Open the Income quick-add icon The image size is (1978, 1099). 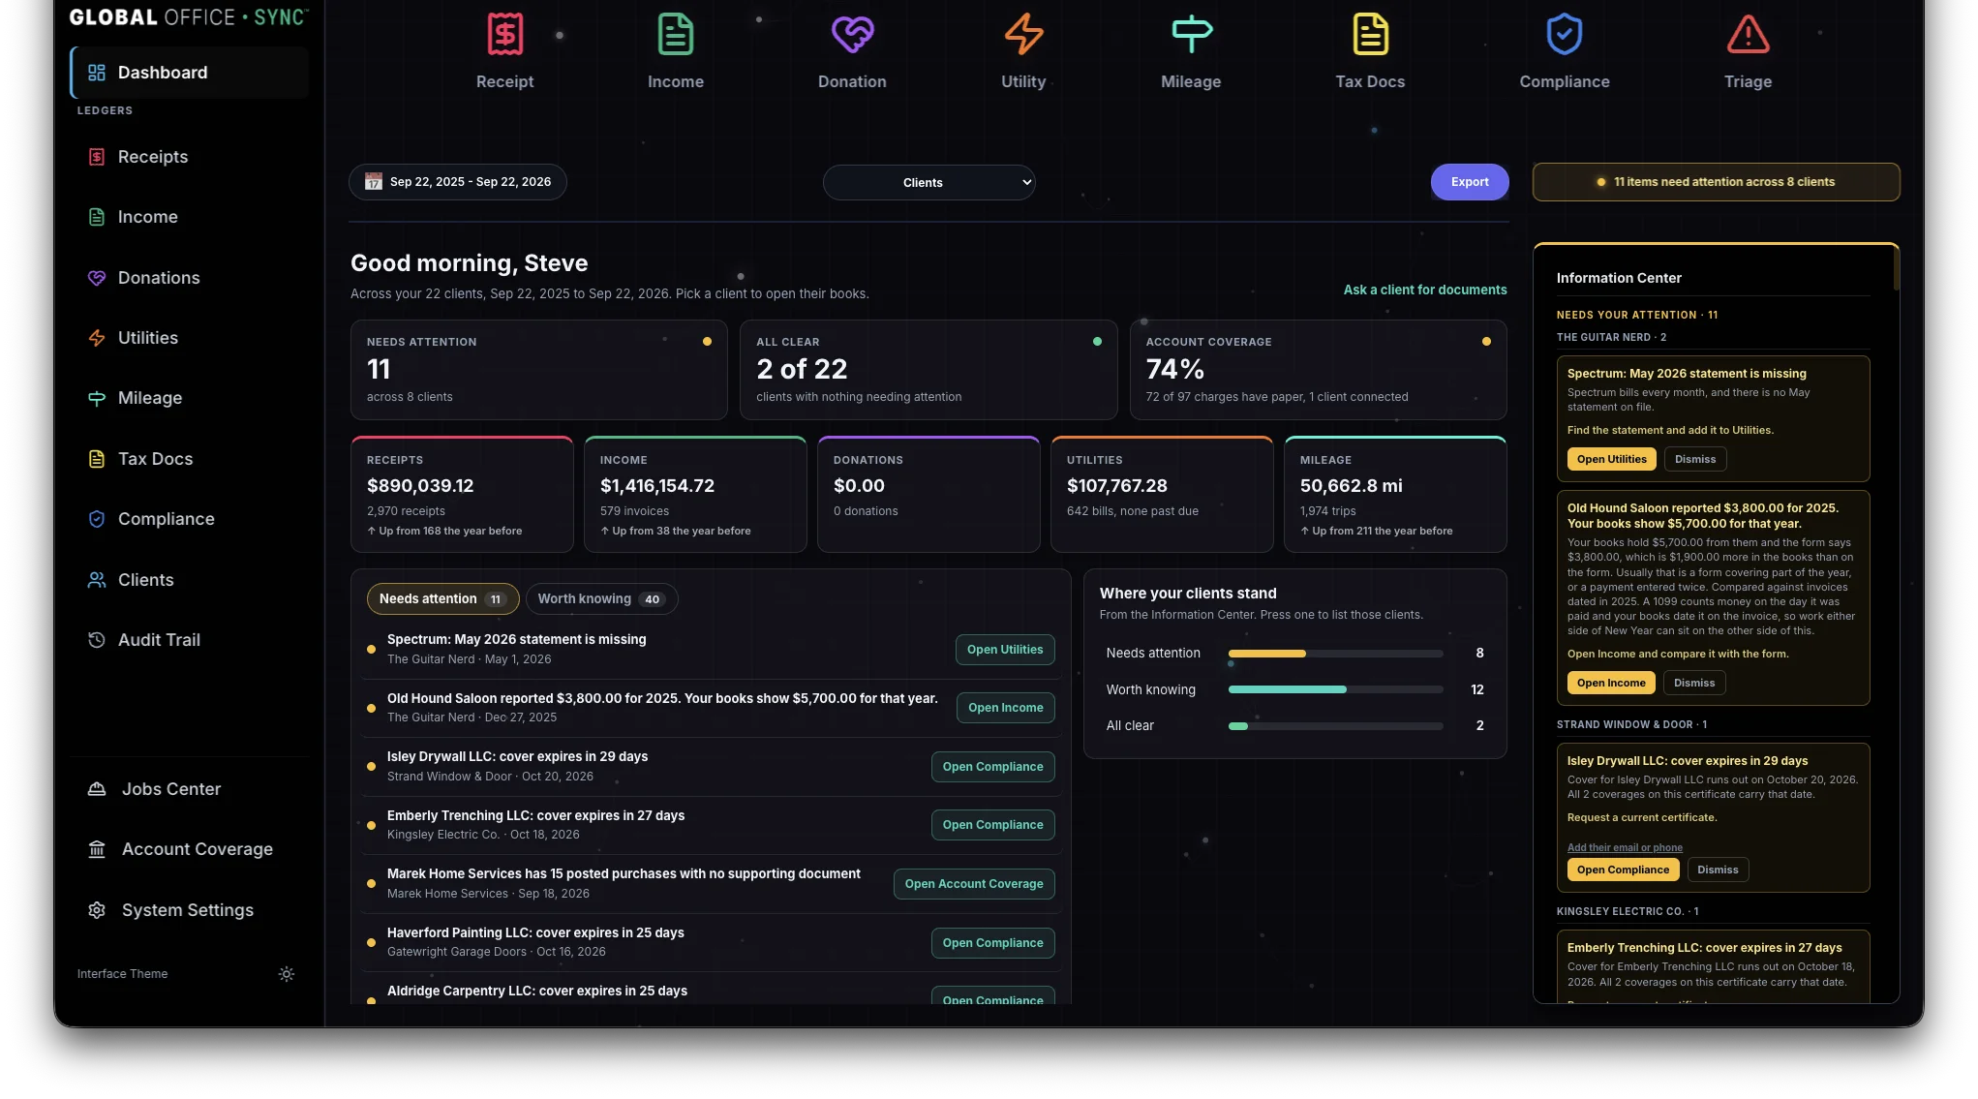tap(675, 35)
